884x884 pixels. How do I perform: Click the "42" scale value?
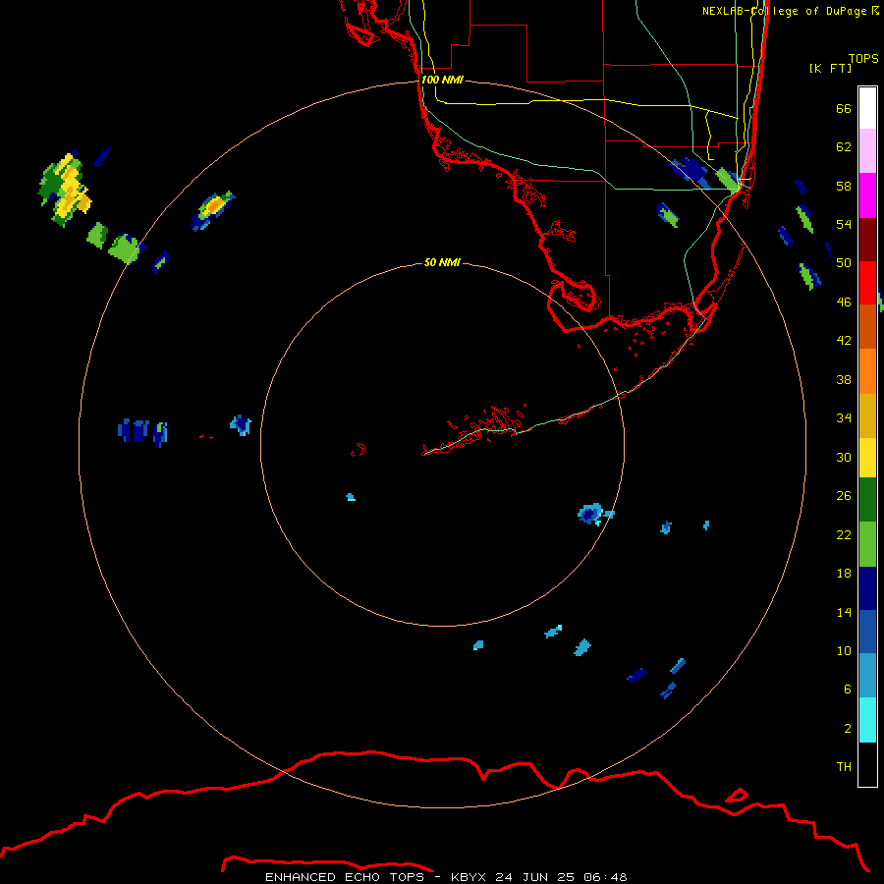click(x=844, y=341)
